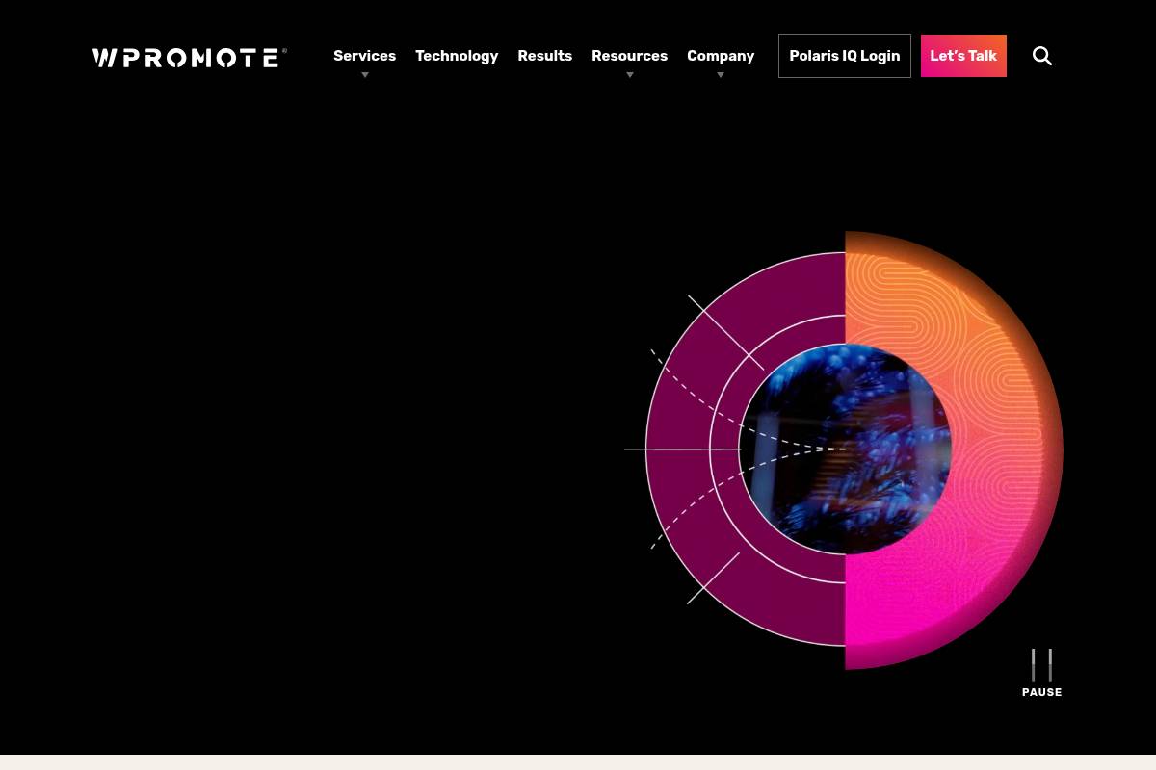Image resolution: width=1156 pixels, height=770 pixels.
Task: Expand the Services dropdown arrow
Action: [365, 75]
